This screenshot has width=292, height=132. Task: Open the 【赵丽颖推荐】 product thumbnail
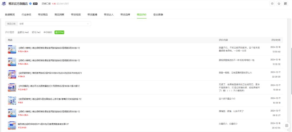pos(12,101)
